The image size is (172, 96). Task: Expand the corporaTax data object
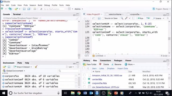coord(3,76)
